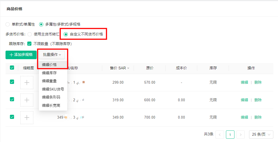Click 编辑 link in the 299.00 row
Viewport: 278px width, 142px height.
(244, 82)
